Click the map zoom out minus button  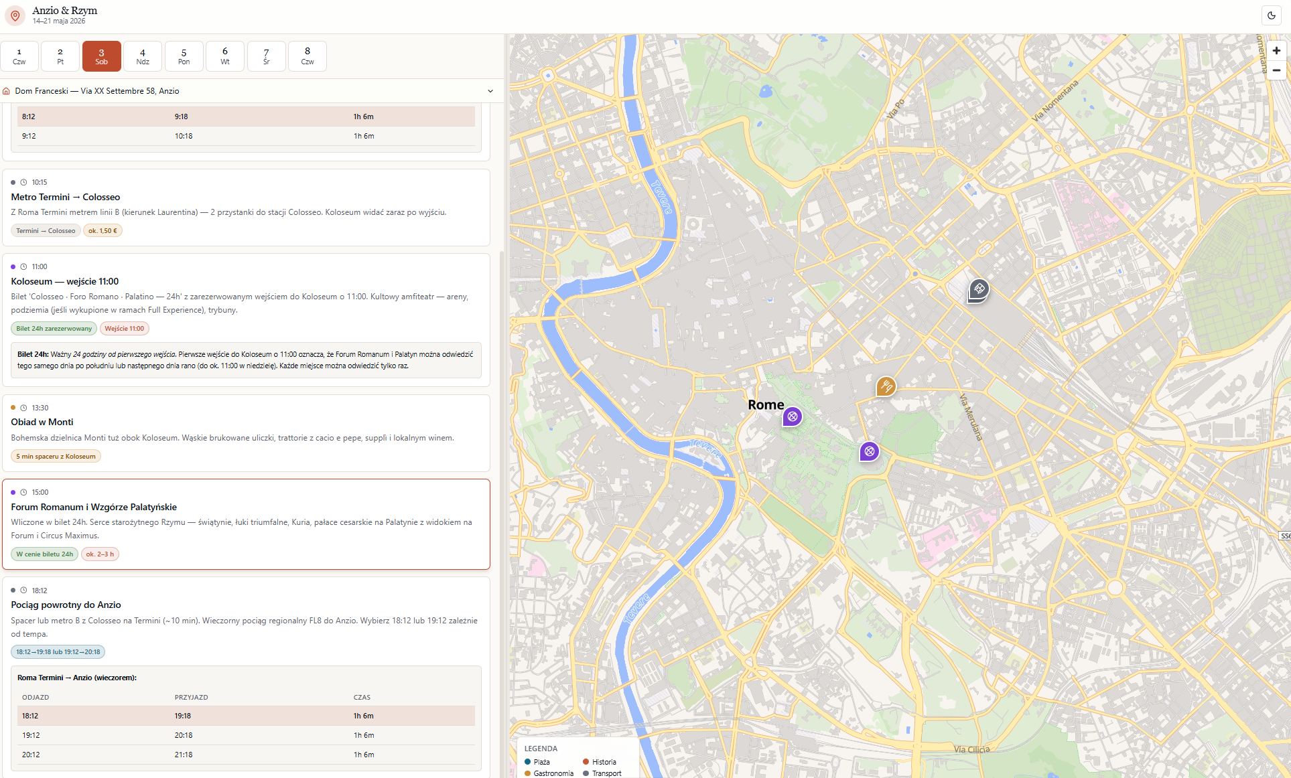click(1276, 70)
